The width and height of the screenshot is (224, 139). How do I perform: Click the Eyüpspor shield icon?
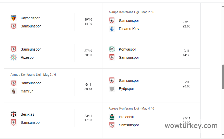112,89
